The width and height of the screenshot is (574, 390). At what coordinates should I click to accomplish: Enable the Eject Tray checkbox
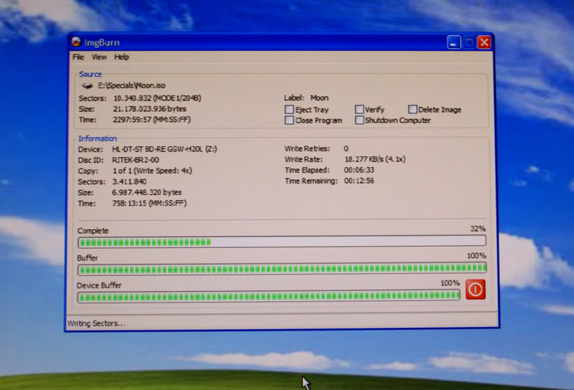[x=289, y=110]
